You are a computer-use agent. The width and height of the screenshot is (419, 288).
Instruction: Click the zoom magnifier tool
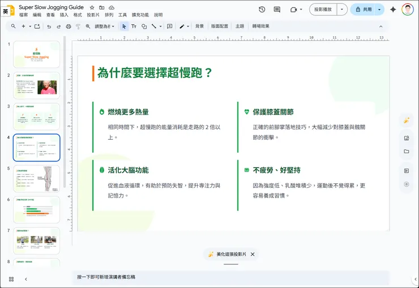(88, 26)
